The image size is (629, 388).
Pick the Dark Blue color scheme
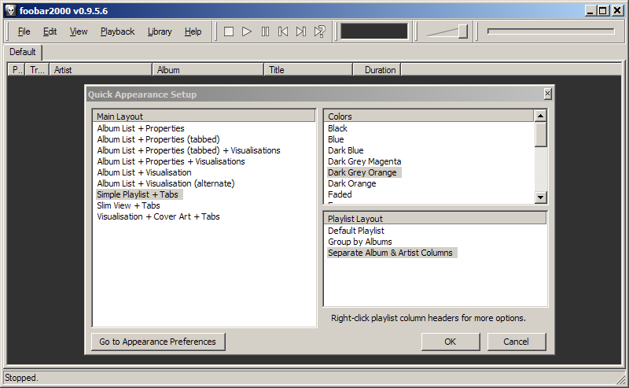[x=345, y=150]
